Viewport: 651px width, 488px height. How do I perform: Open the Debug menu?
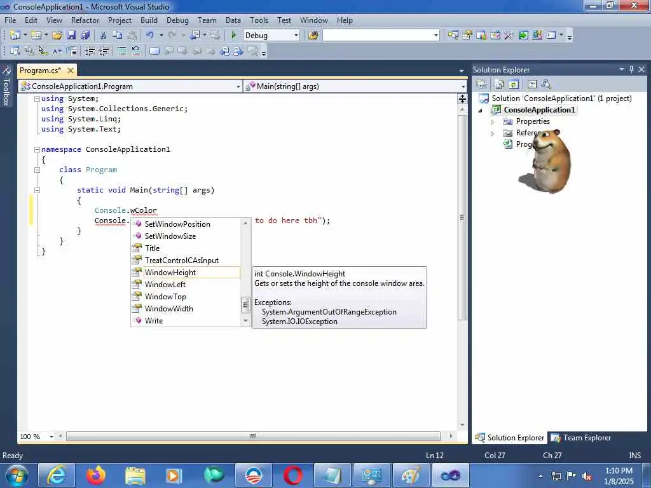pyautogui.click(x=177, y=20)
